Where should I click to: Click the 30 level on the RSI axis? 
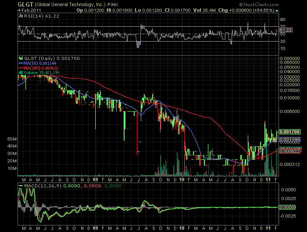pyautogui.click(x=282, y=42)
